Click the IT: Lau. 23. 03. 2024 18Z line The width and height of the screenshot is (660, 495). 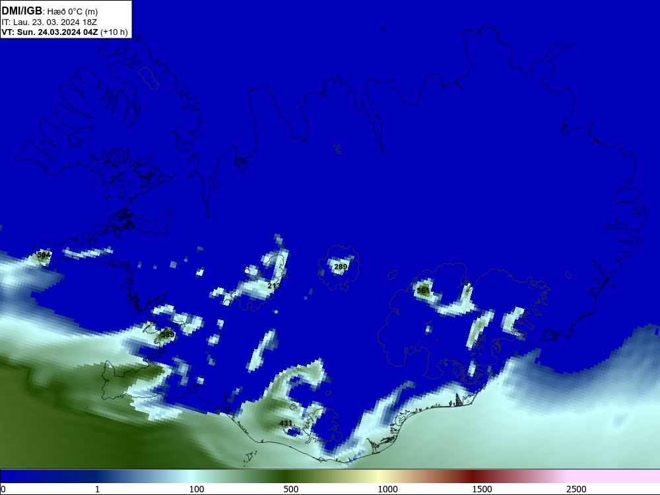49,22
